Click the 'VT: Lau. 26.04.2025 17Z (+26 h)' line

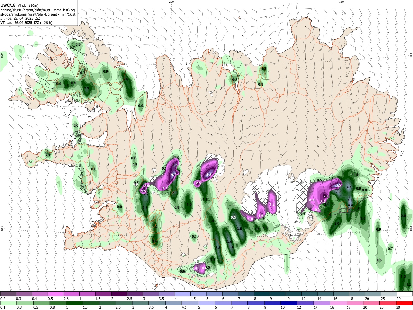click(x=26, y=23)
